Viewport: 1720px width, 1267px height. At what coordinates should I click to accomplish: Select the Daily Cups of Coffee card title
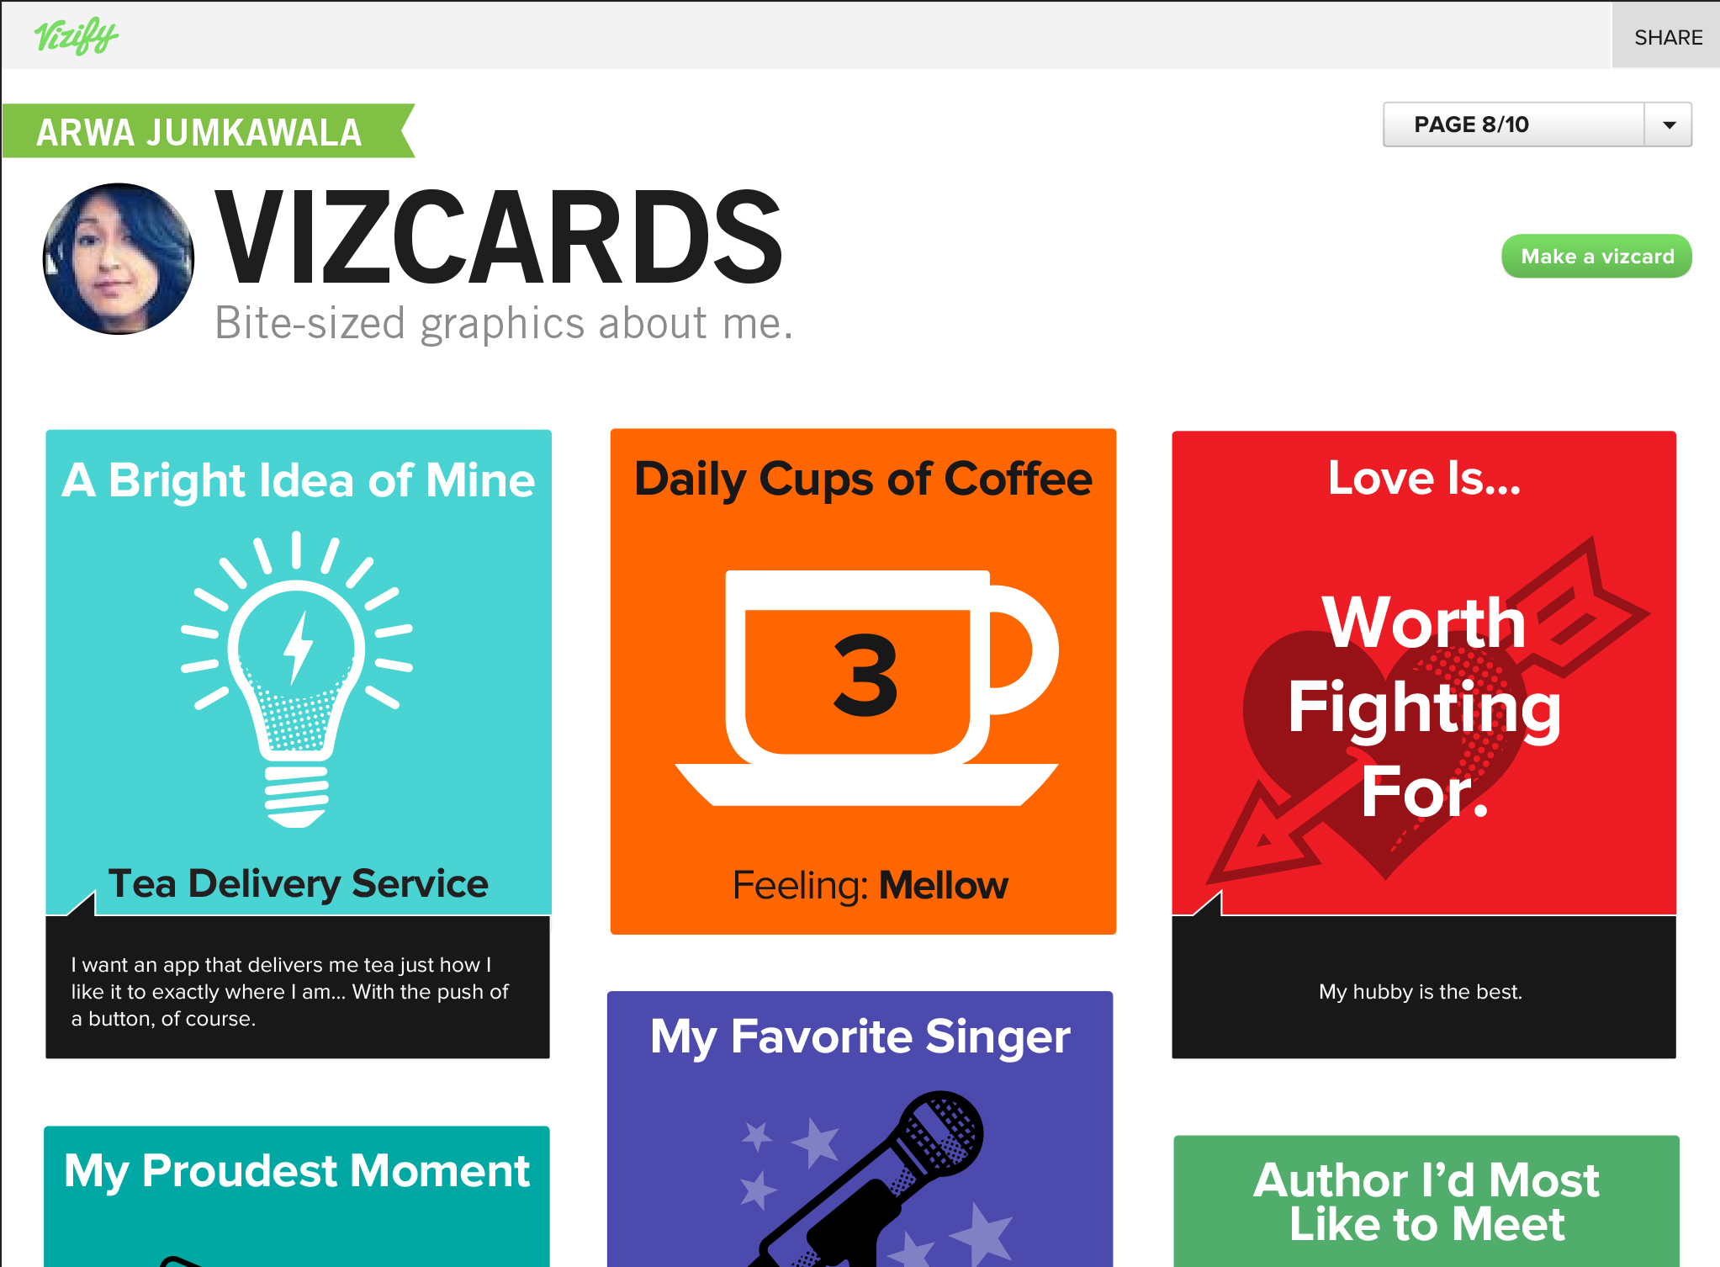point(863,479)
